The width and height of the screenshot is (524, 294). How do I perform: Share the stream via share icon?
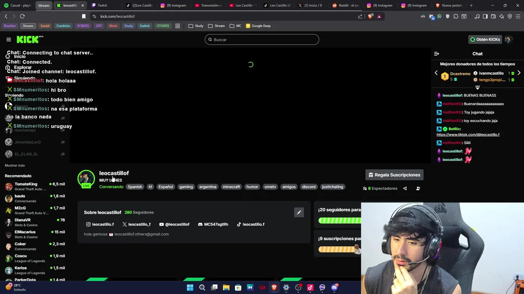pyautogui.click(x=405, y=188)
